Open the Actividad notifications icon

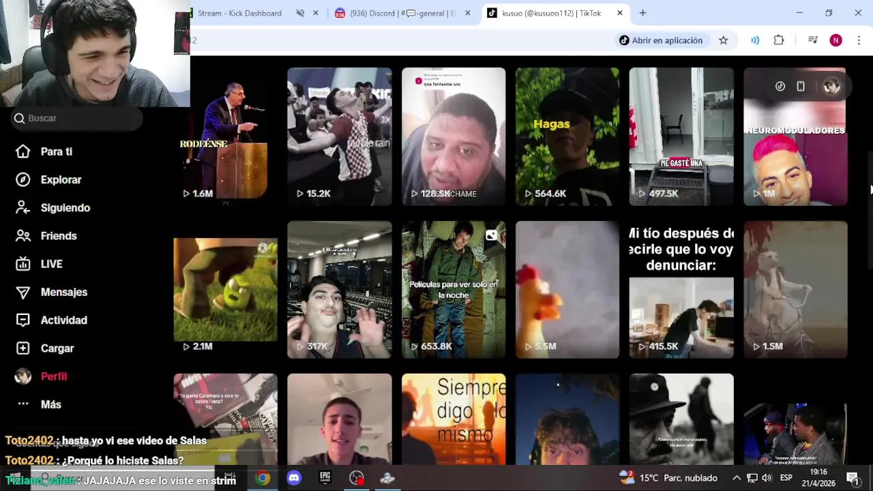click(x=23, y=320)
